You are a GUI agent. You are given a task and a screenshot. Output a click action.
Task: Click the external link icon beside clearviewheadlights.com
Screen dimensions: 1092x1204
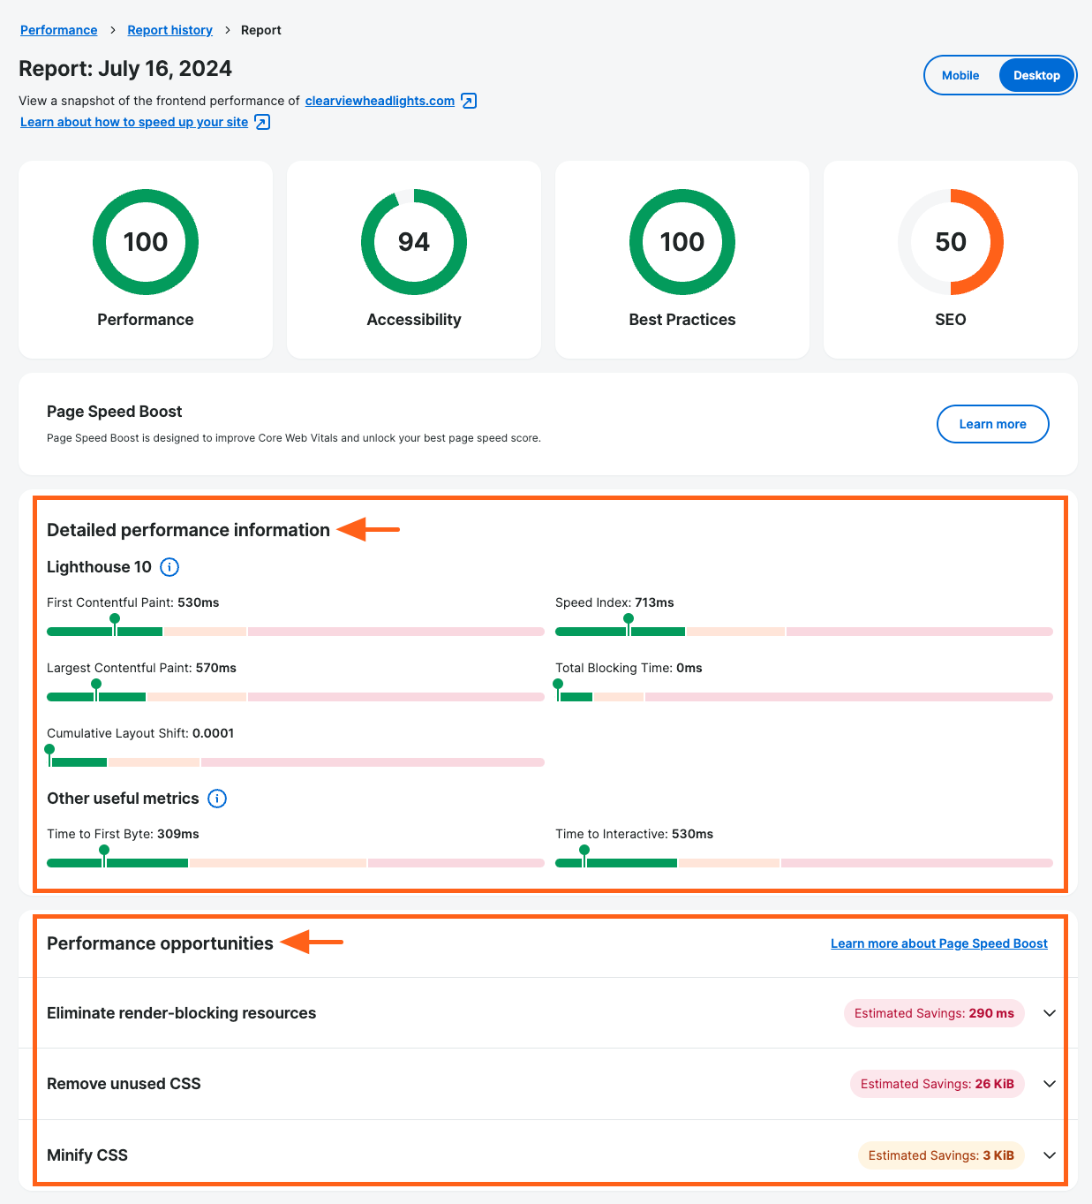[x=468, y=101]
